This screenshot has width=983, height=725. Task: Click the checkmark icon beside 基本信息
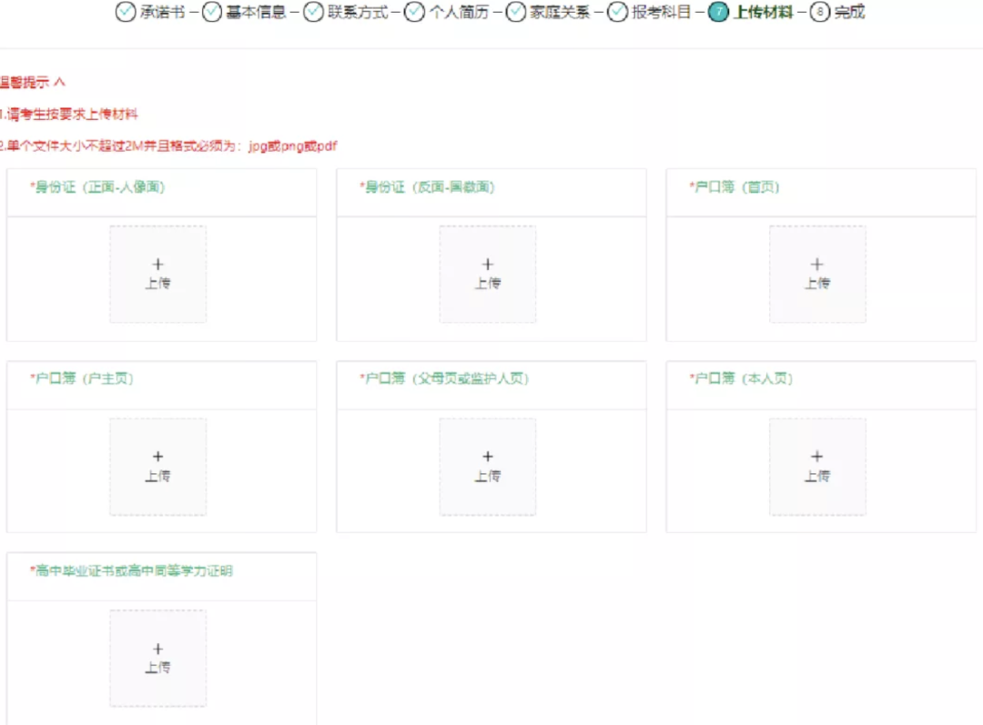point(211,14)
